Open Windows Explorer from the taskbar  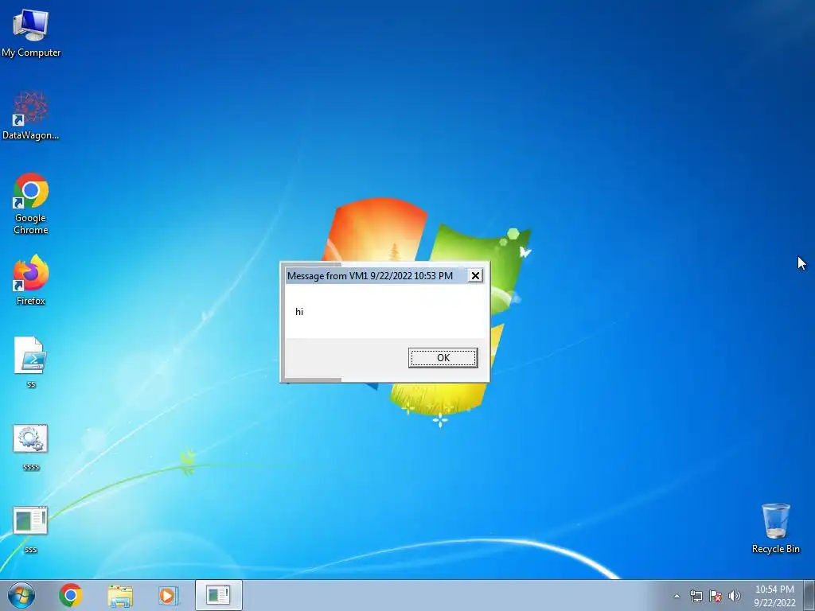120,595
